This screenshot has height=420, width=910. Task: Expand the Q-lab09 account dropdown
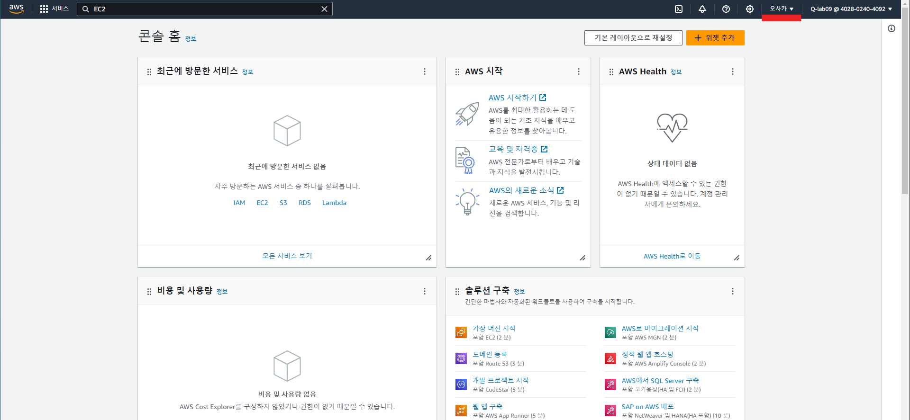tap(851, 9)
